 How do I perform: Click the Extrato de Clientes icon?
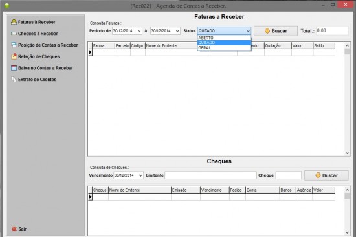[14, 79]
